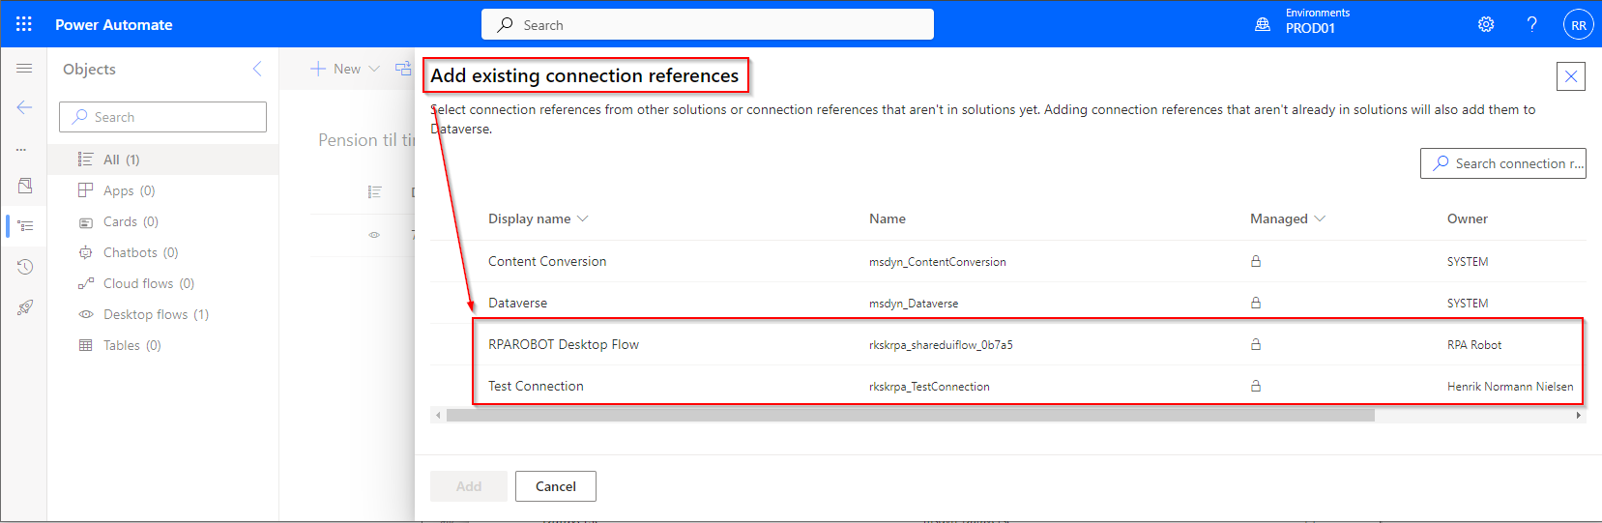The height and width of the screenshot is (523, 1602).
Task: Select Cards (0) in Objects list
Action: click(x=162, y=221)
